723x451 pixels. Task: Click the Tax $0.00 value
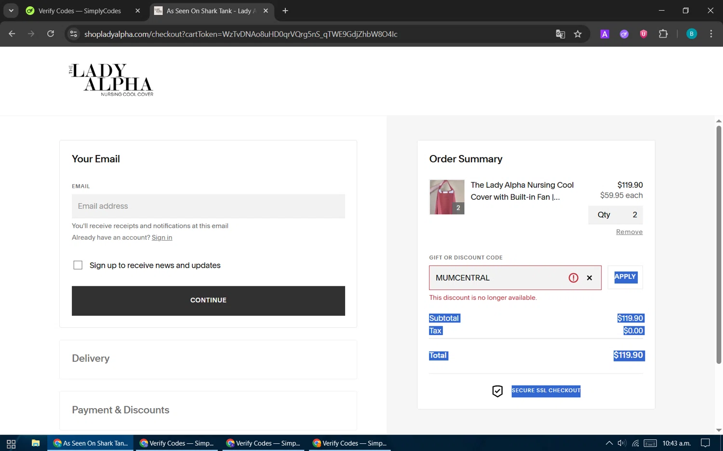(x=633, y=331)
